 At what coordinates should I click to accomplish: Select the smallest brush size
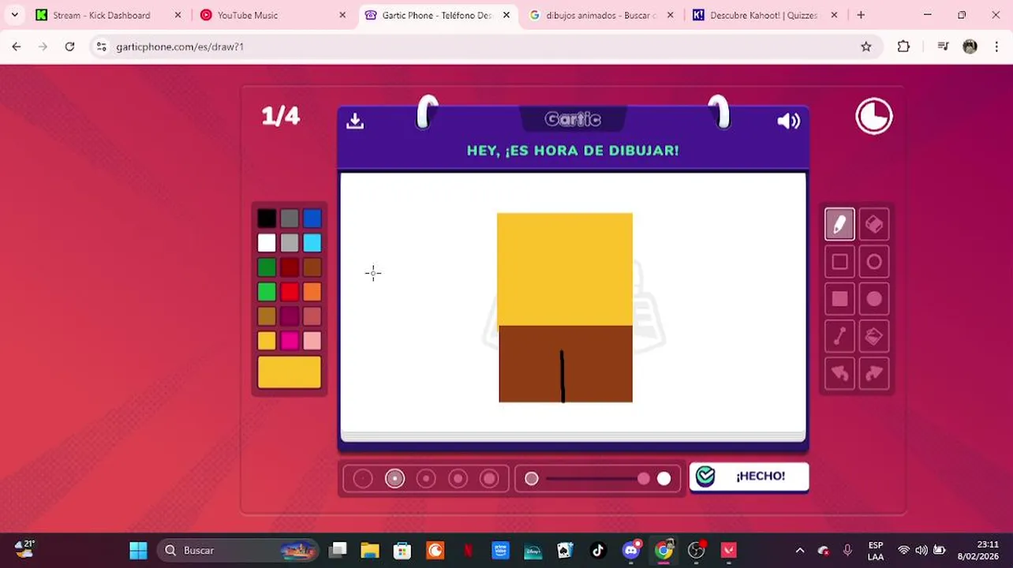click(363, 479)
